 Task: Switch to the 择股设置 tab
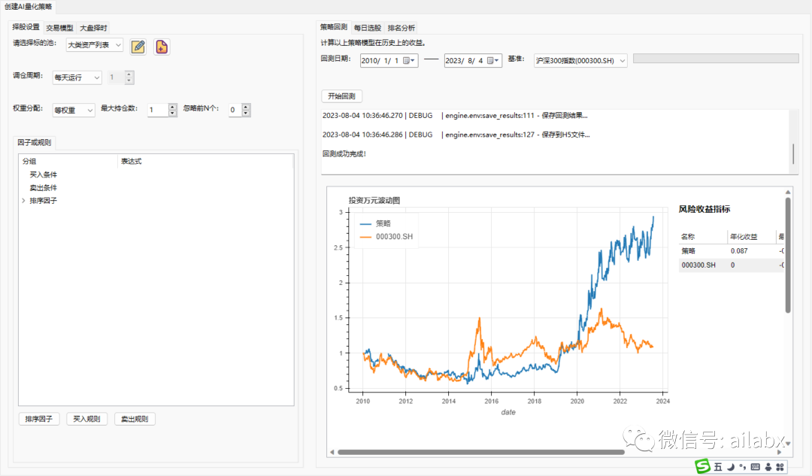click(26, 27)
